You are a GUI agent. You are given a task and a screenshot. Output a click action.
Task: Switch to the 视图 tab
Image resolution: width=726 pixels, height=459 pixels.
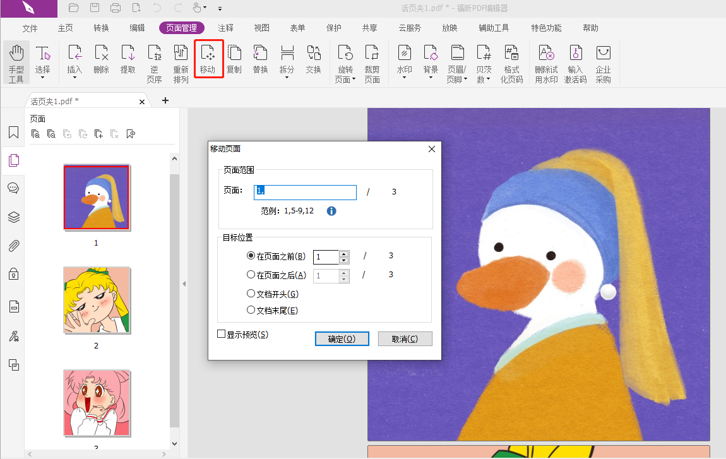[261, 28]
